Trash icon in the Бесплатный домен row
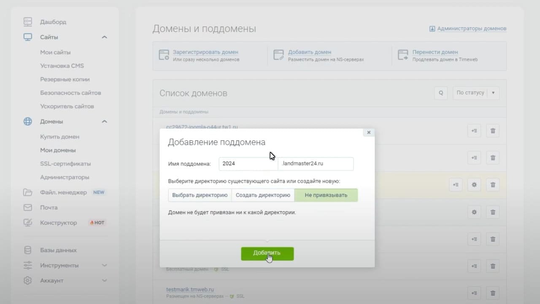The height and width of the screenshot is (304, 540). pos(493,266)
